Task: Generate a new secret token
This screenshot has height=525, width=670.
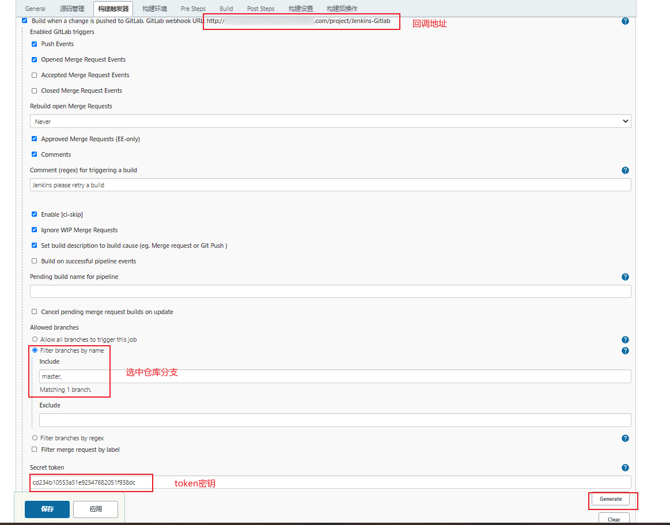Action: click(x=611, y=499)
